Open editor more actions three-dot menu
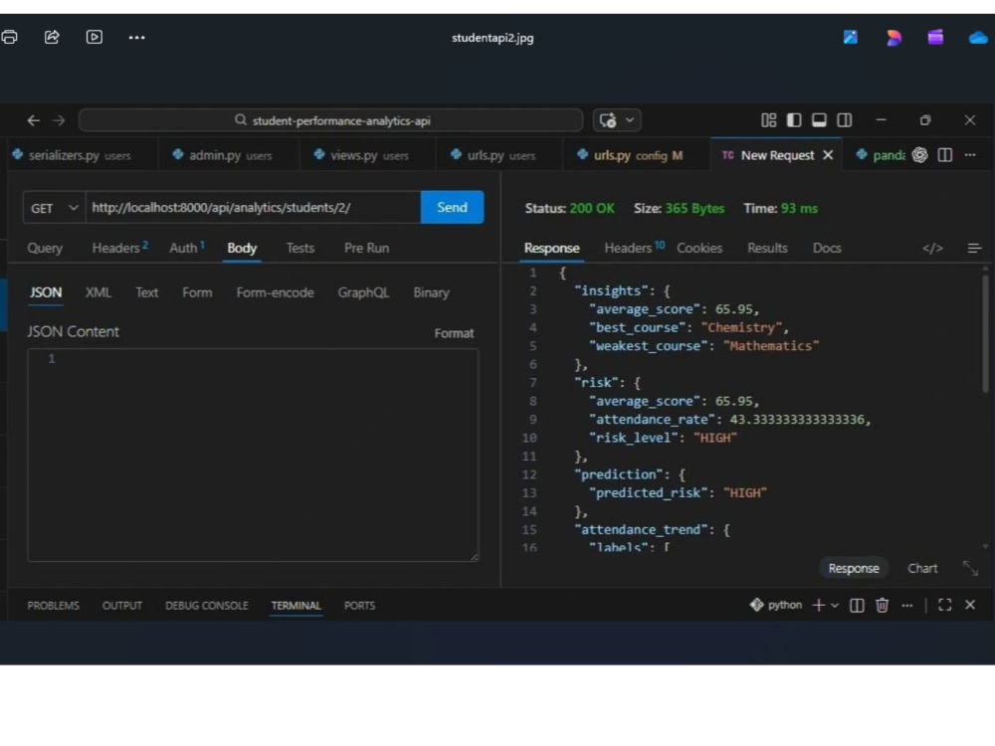 (970, 155)
